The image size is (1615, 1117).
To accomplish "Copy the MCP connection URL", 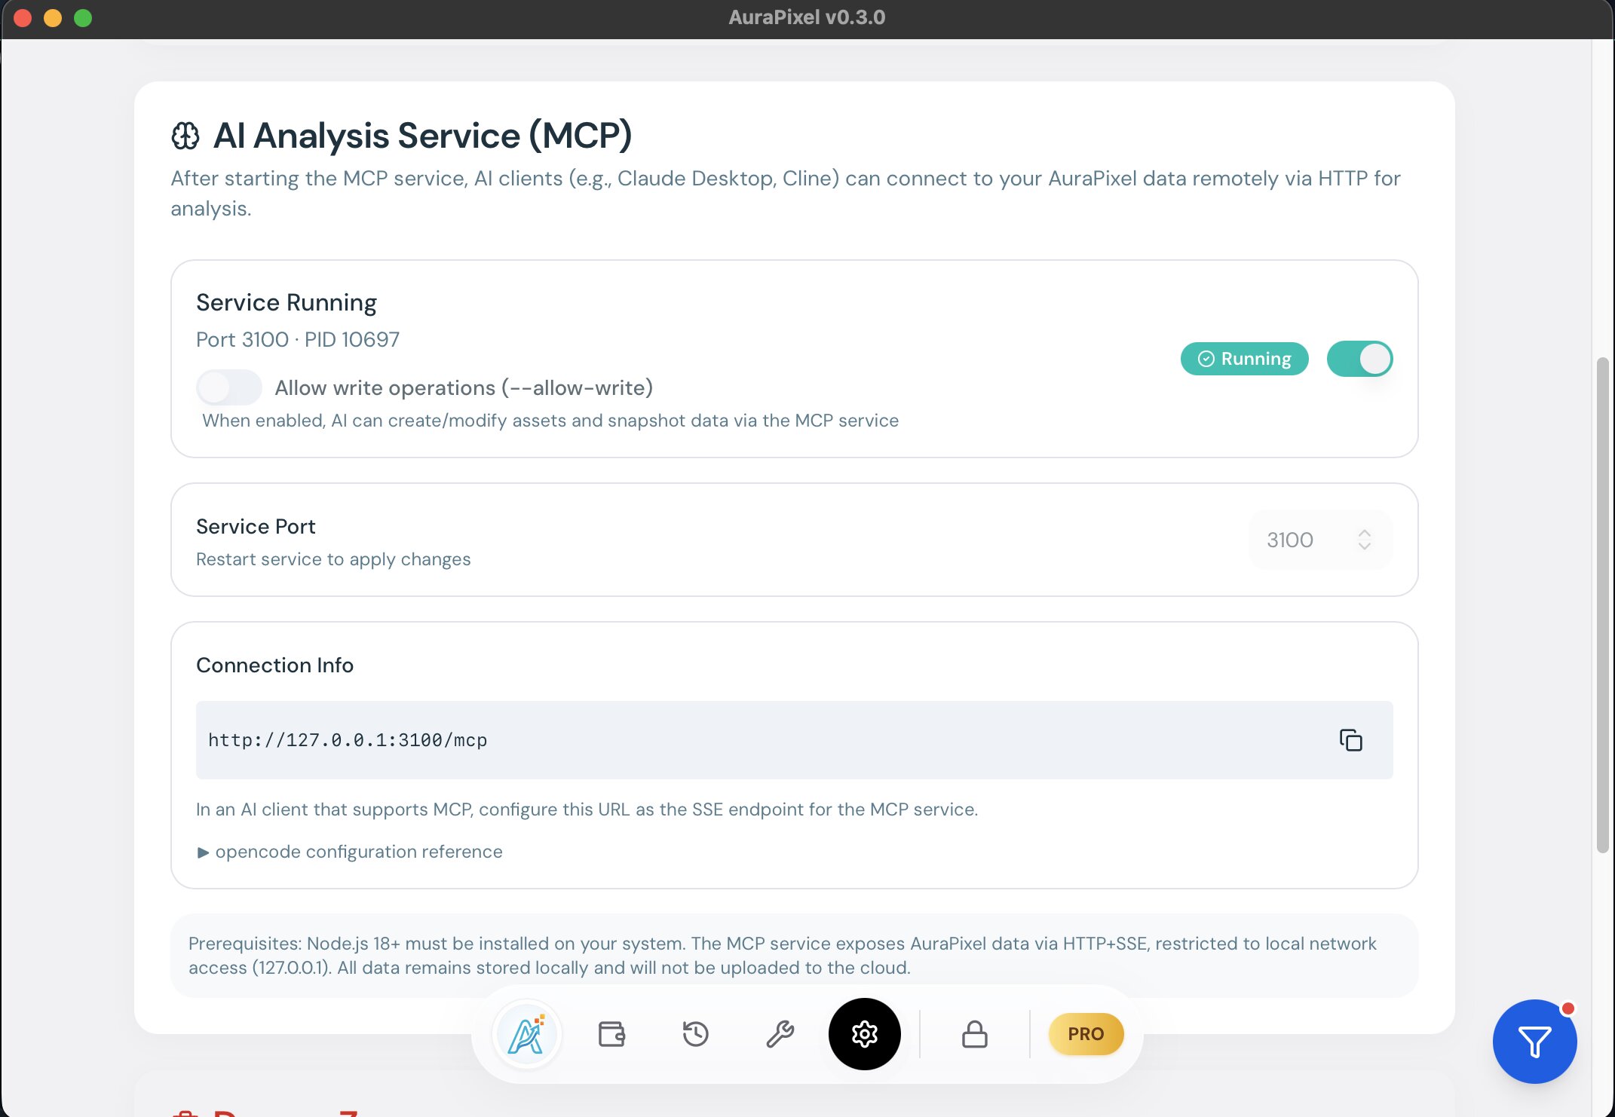I will (1350, 740).
